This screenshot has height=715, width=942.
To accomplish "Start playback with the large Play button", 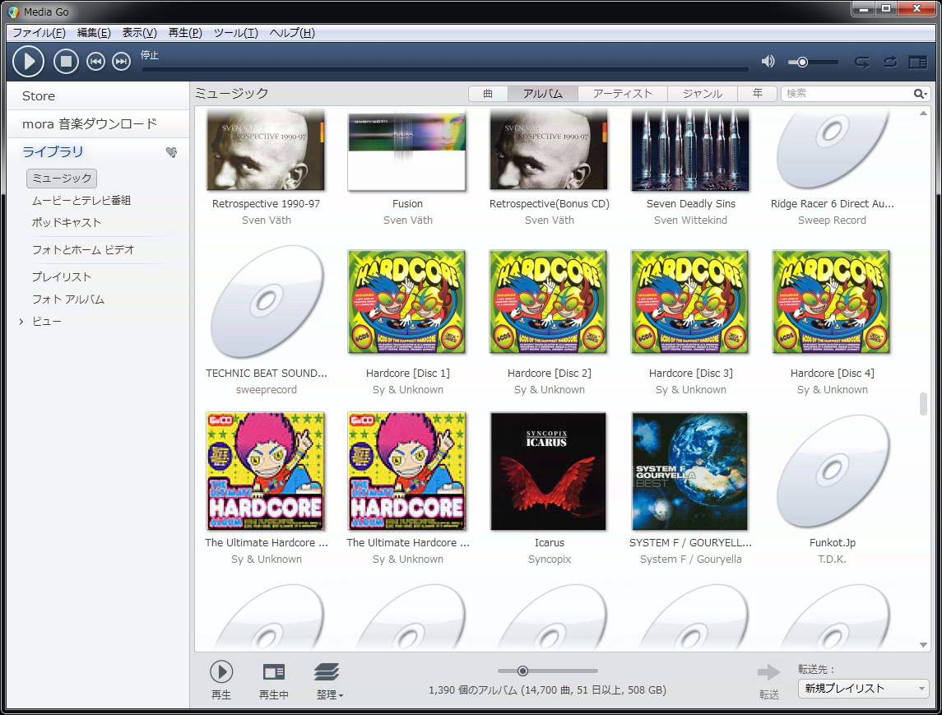I will [28, 61].
